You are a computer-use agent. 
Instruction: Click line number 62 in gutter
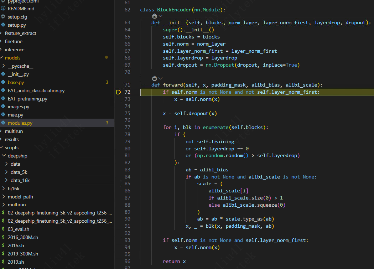click(x=128, y=10)
